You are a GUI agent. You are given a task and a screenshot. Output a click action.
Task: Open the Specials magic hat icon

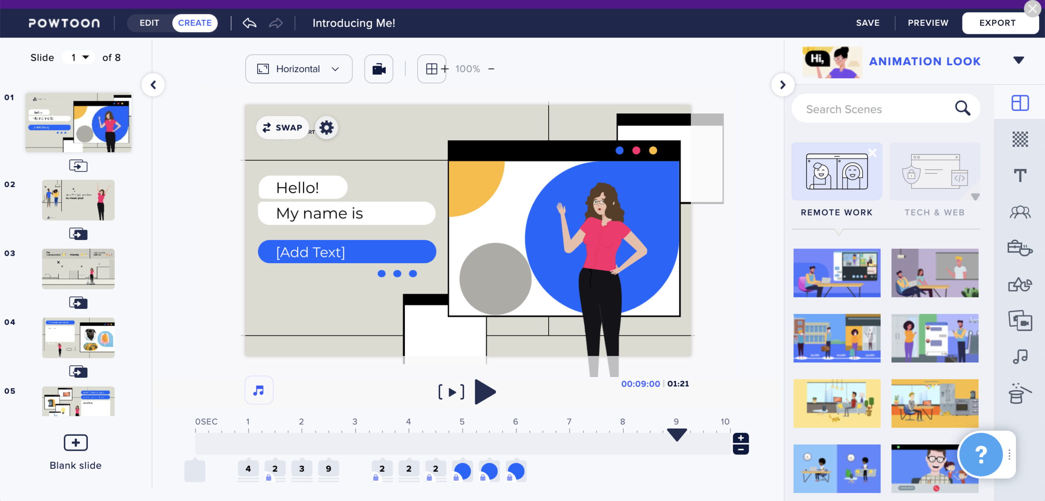point(1020,393)
